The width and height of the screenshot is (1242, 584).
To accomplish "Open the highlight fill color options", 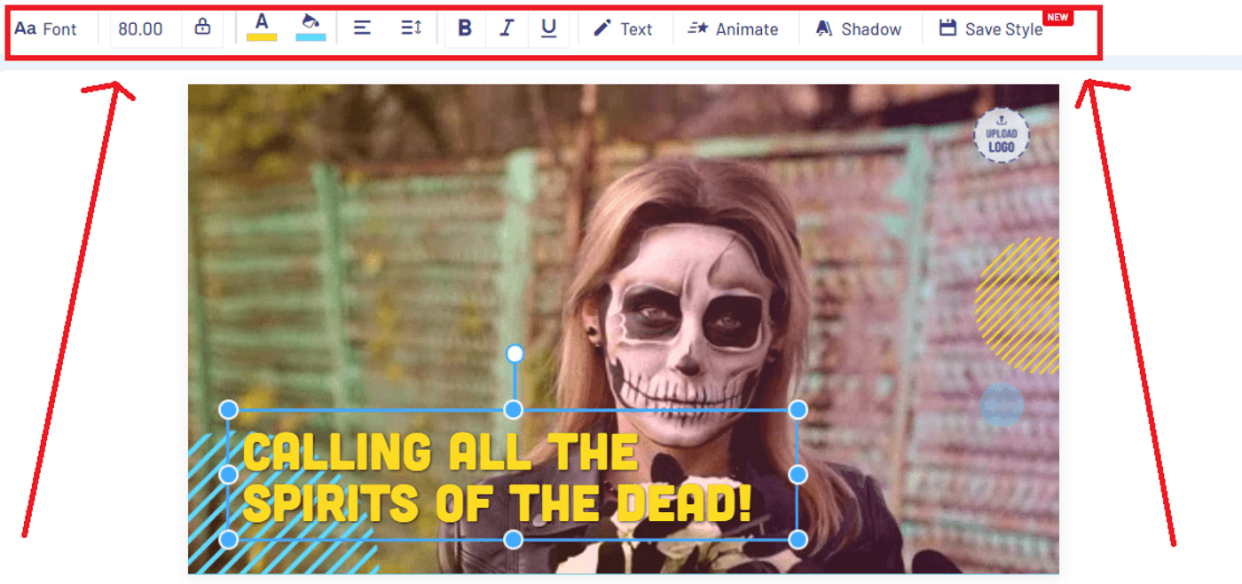I will click(x=310, y=25).
